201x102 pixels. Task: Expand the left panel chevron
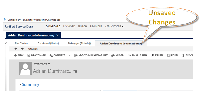coord(6,43)
